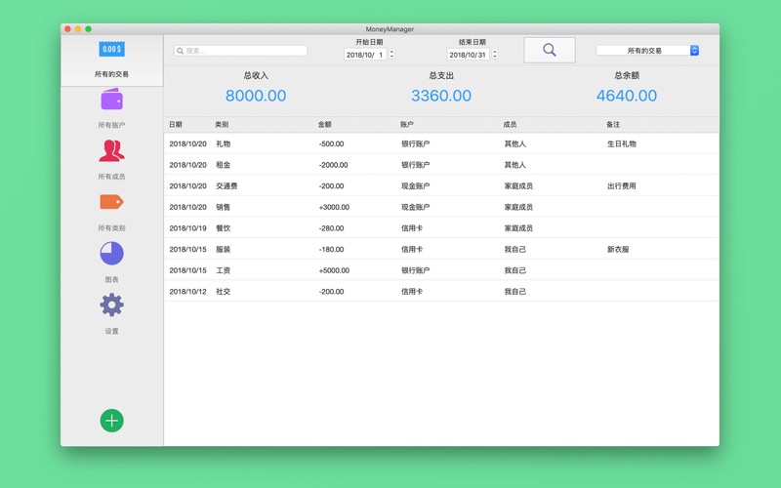Click the magnifying glass search button

(549, 50)
